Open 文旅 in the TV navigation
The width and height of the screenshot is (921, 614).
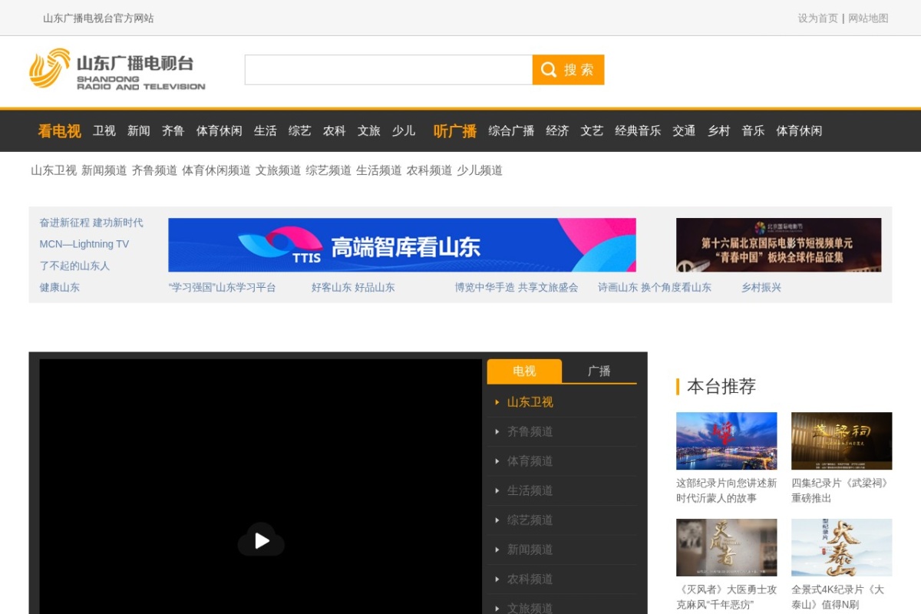tap(369, 131)
